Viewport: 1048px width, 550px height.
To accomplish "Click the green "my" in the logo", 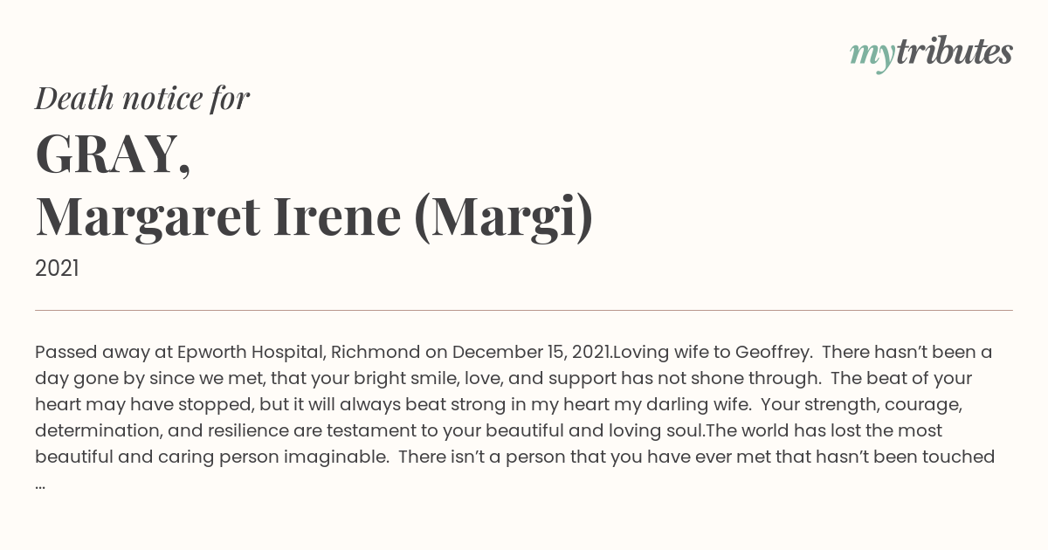I will (872, 56).
